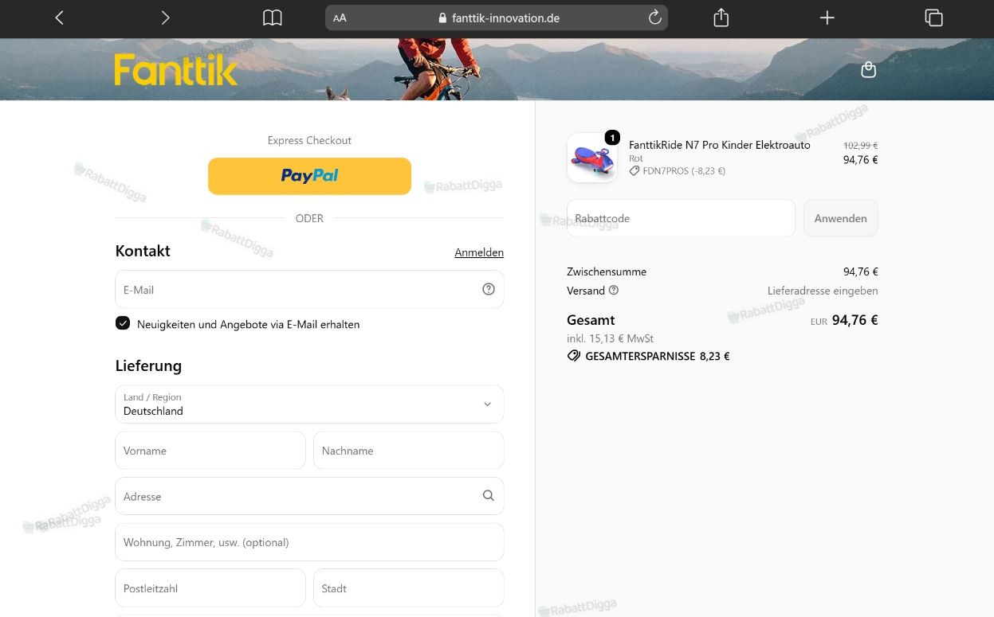Click the Lieferadresse eingeben shipping text
Screen dimensions: 994x617
tap(823, 291)
